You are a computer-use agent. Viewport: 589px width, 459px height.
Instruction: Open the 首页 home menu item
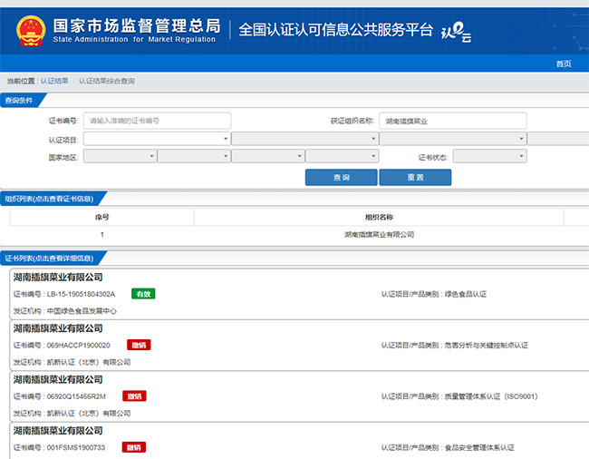564,63
